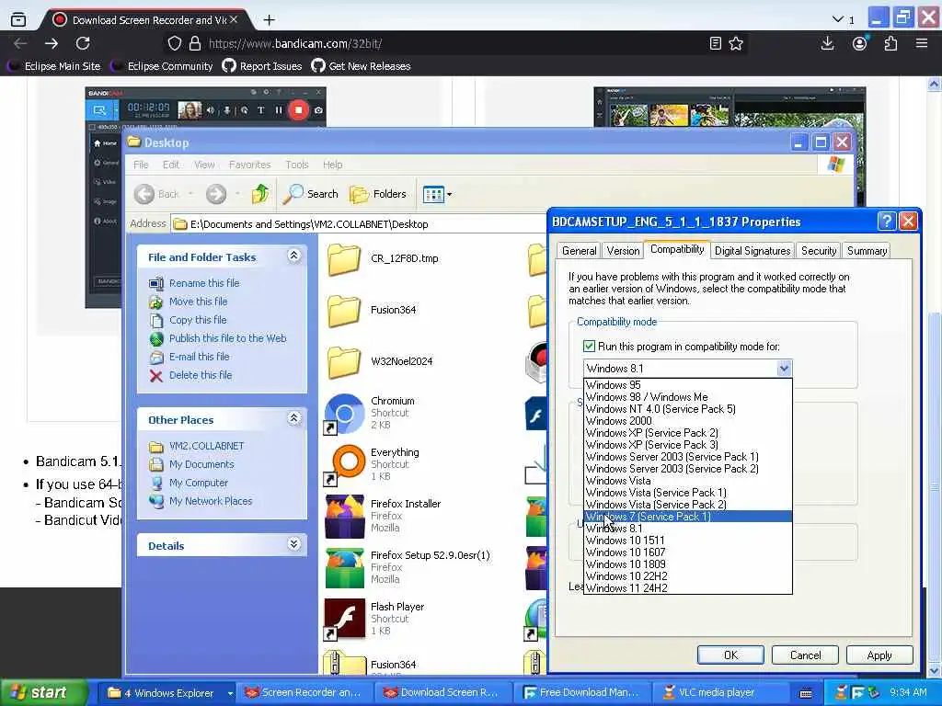Choose Windows 95 from the list

pyautogui.click(x=687, y=385)
